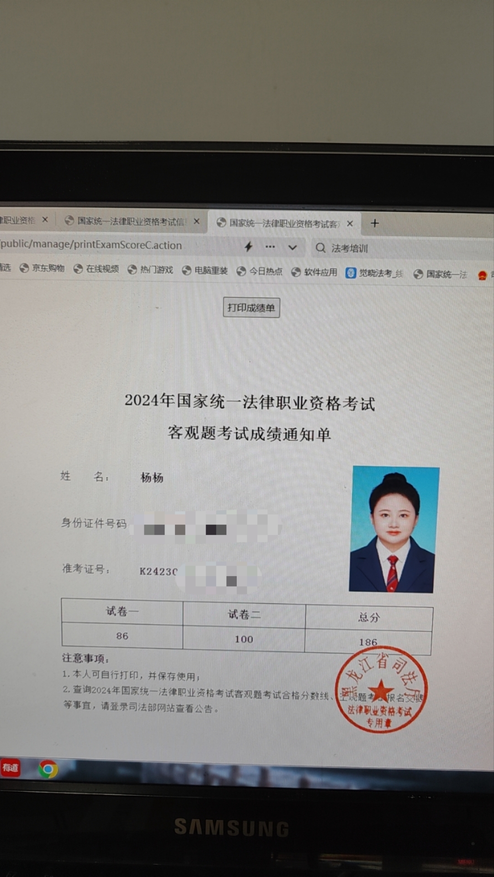The image size is (494, 877).
Task: Select the active 国家统一法律职业资格考试客 tab
Action: (285, 223)
